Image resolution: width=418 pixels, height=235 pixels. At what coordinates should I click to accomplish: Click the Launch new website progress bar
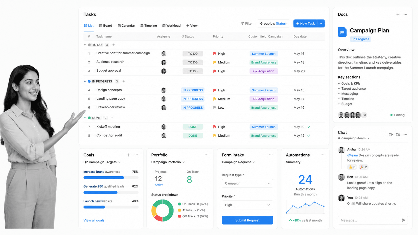pos(111,207)
